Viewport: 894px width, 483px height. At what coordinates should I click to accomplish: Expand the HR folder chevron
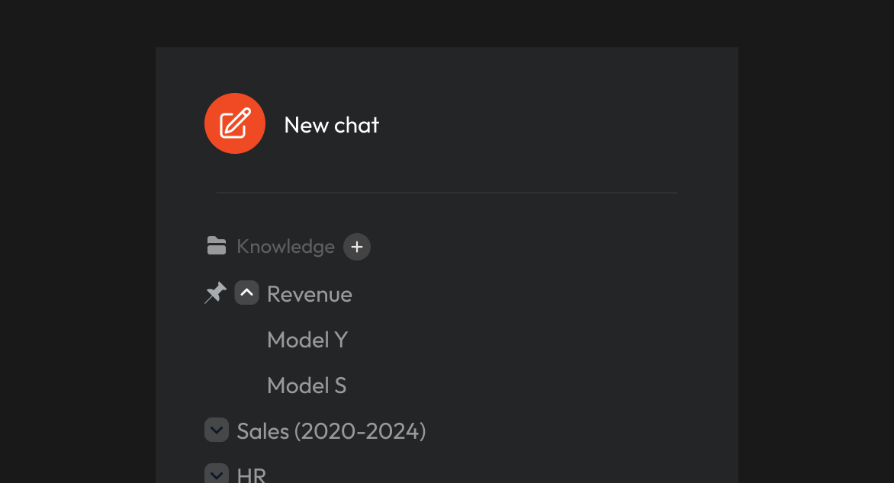pos(217,474)
